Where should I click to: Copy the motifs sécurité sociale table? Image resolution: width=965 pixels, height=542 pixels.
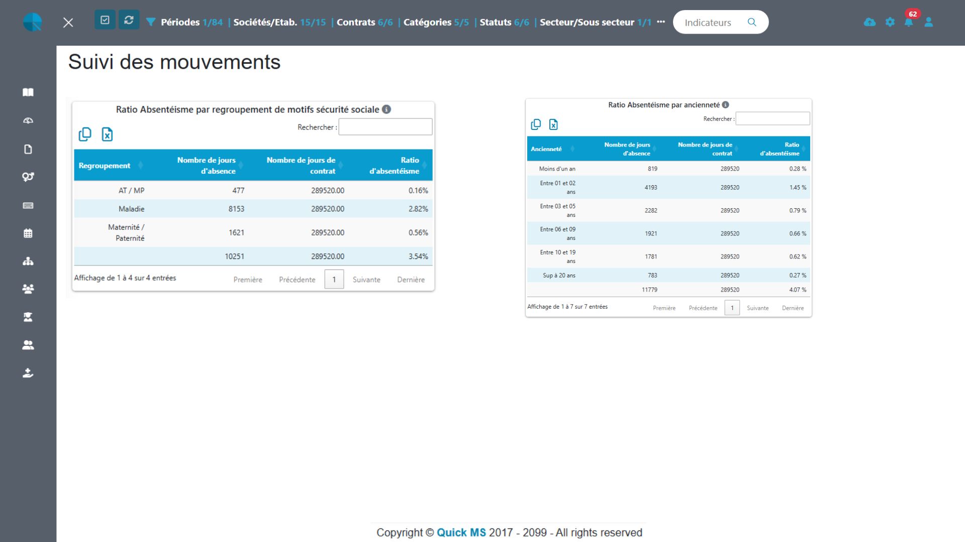[x=85, y=134]
